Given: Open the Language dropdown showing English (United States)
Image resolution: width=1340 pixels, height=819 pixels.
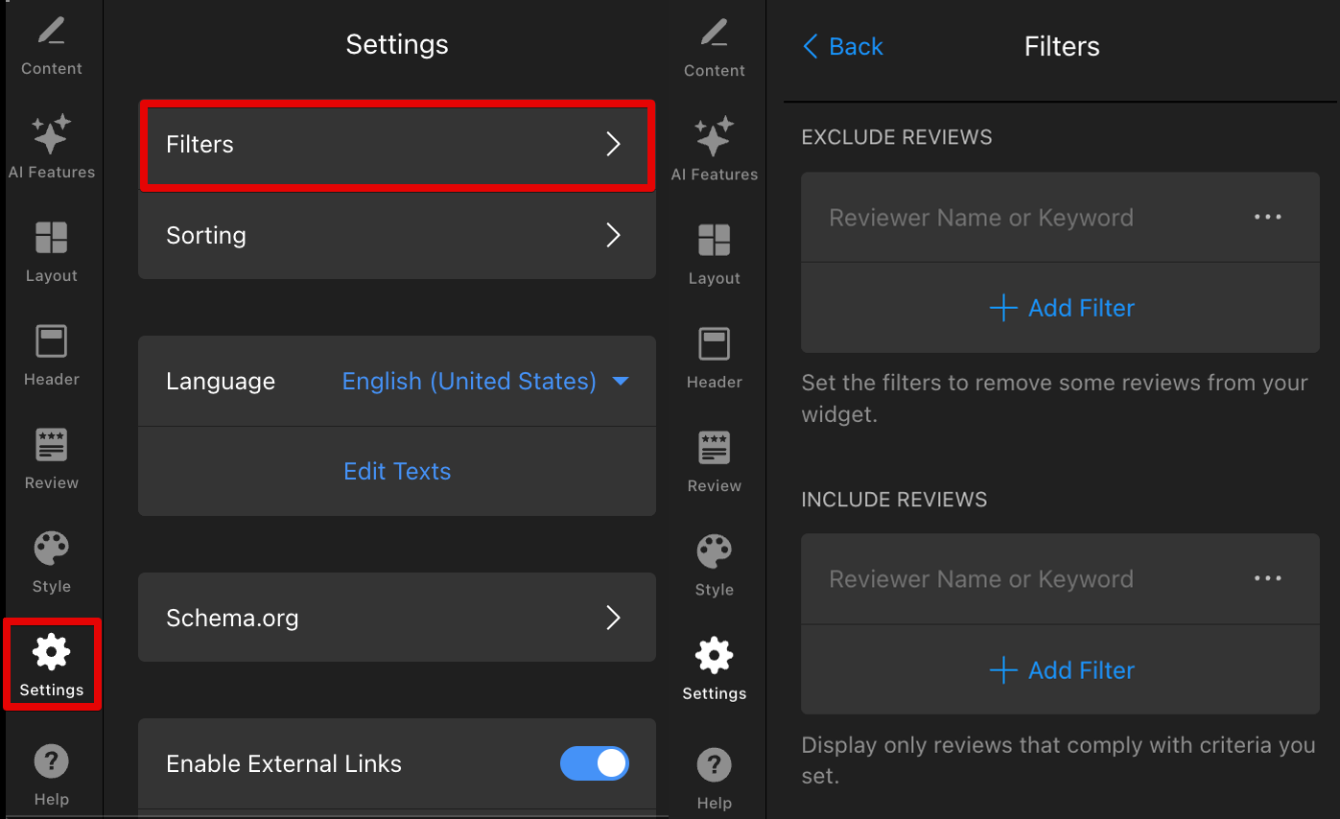Looking at the screenshot, I should (484, 381).
